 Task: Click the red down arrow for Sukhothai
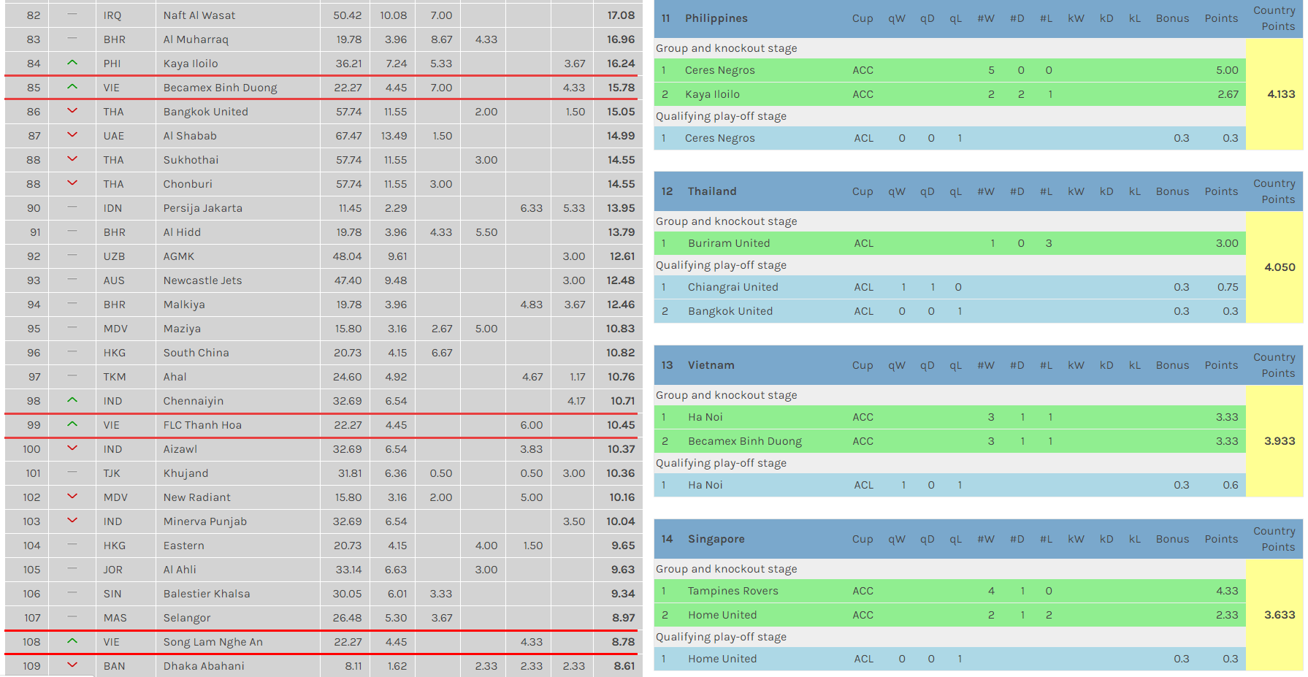click(x=72, y=159)
